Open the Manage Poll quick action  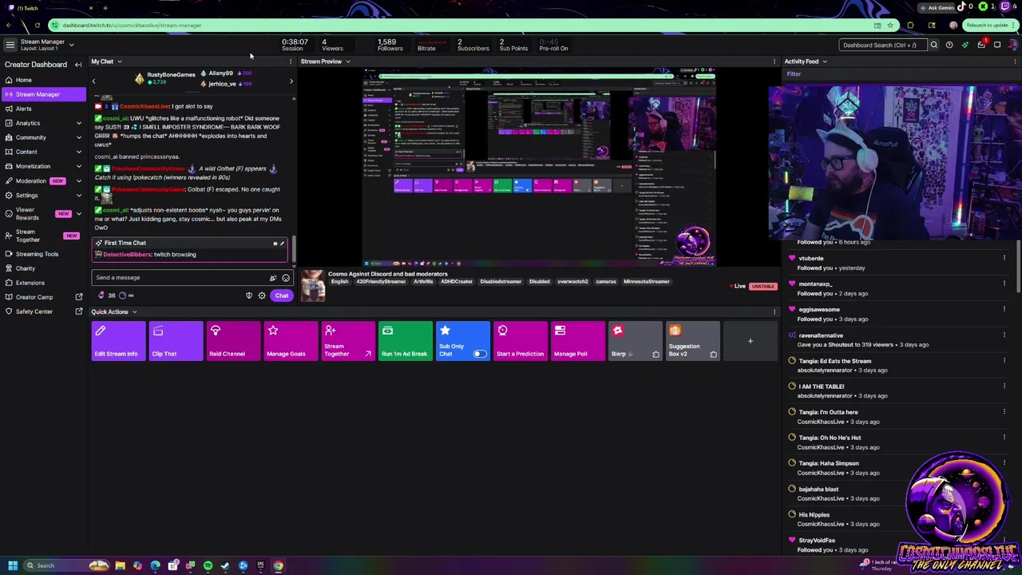pyautogui.click(x=578, y=341)
